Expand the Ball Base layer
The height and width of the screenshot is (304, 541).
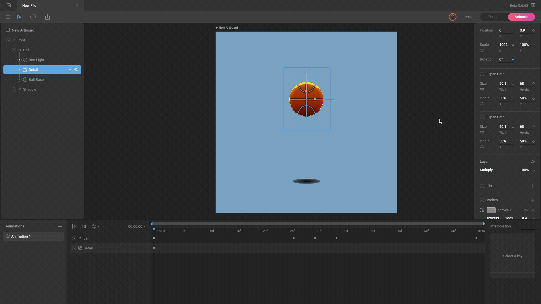(19, 80)
